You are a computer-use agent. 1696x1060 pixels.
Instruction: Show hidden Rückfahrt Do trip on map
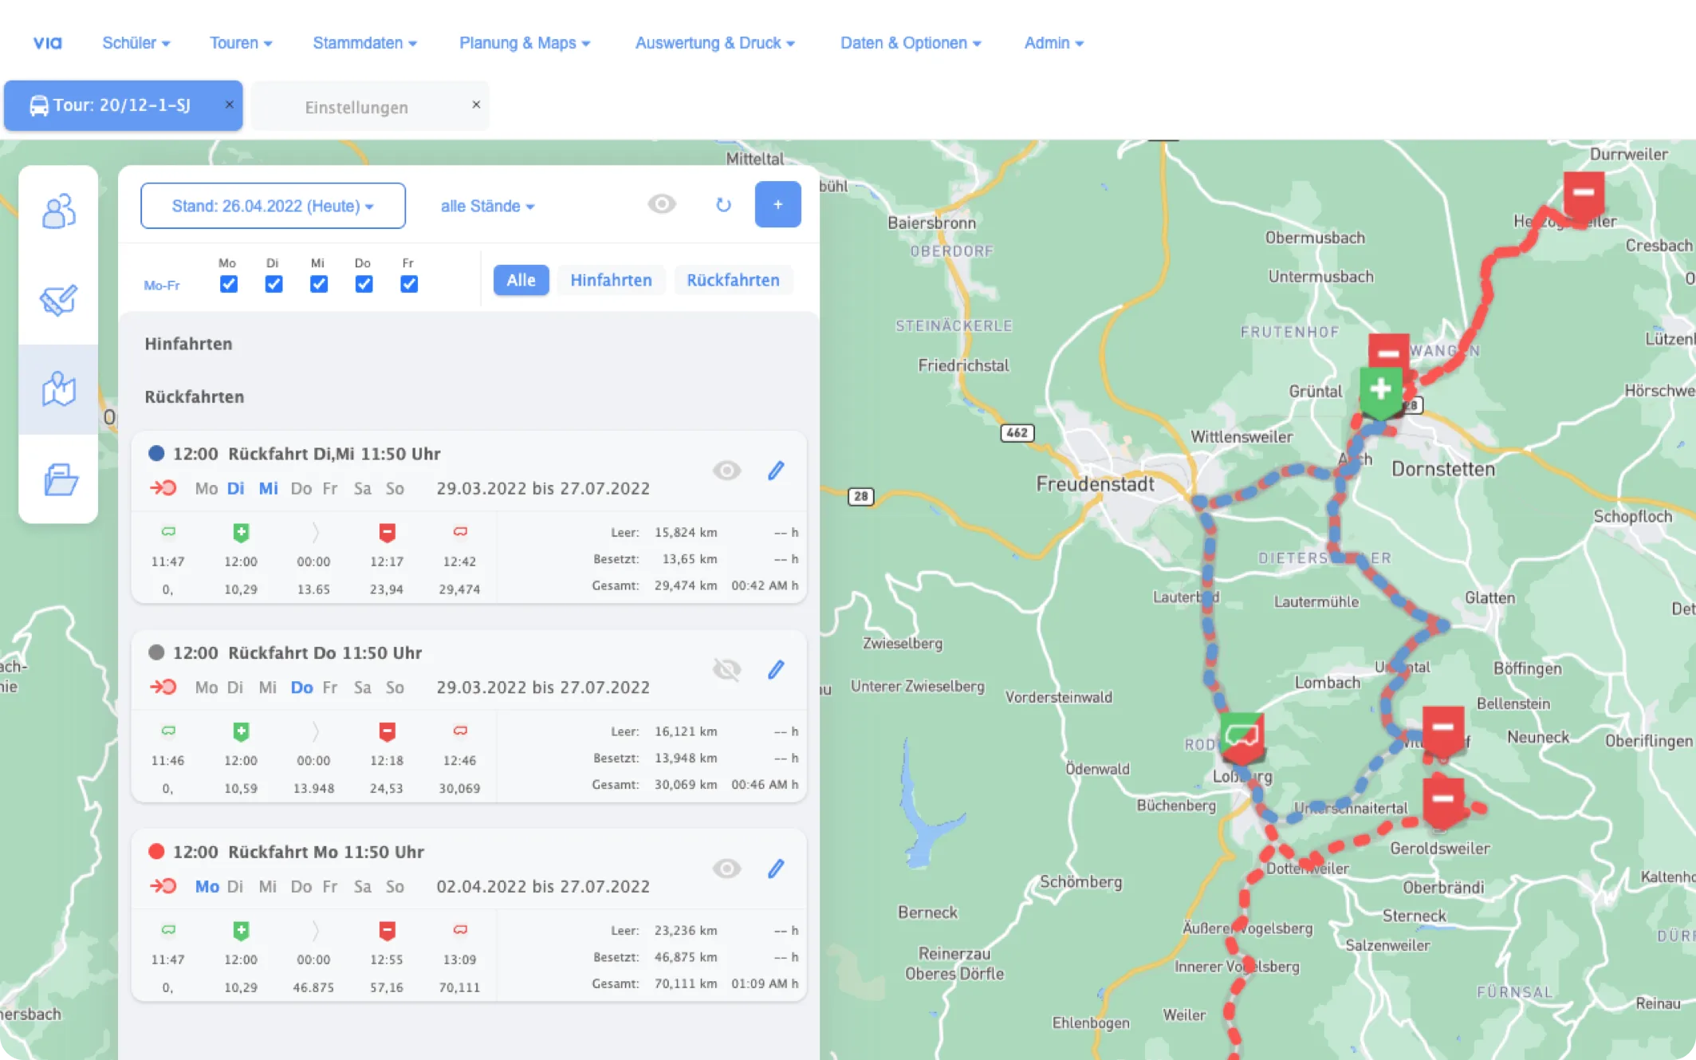[x=726, y=669]
